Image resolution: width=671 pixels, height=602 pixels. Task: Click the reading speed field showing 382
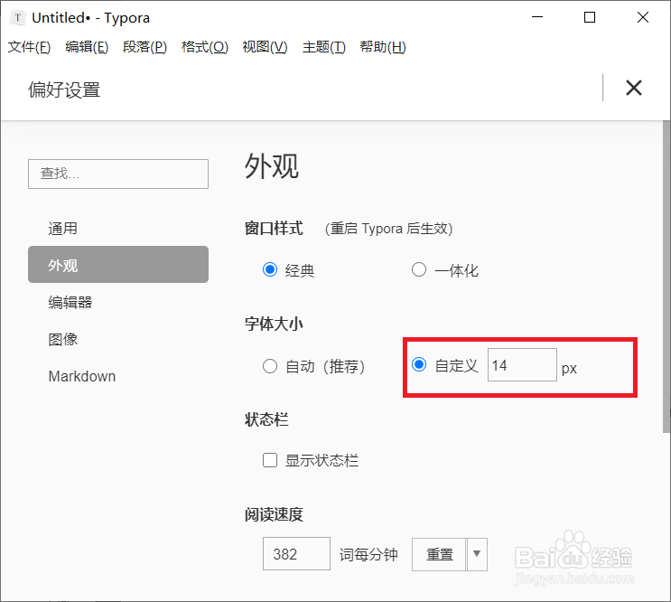pyautogui.click(x=296, y=553)
